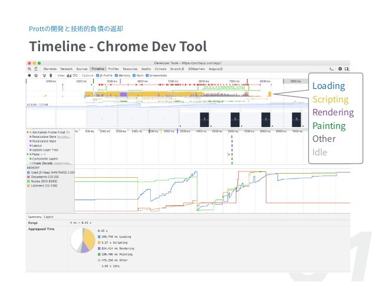Click the MEMORY section header
Screen dimensions: 376x282
click(33, 168)
